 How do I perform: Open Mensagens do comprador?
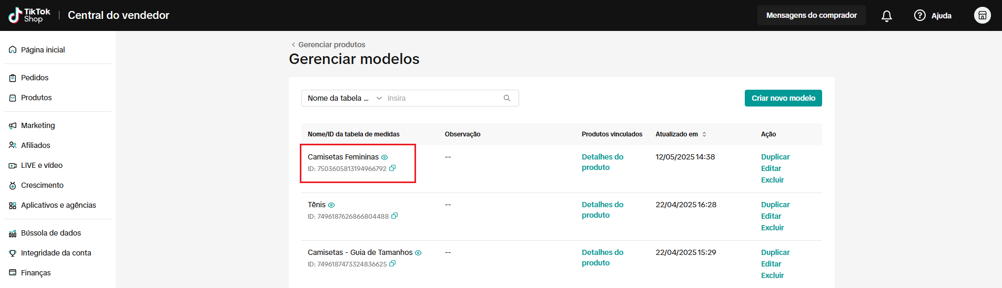(812, 15)
